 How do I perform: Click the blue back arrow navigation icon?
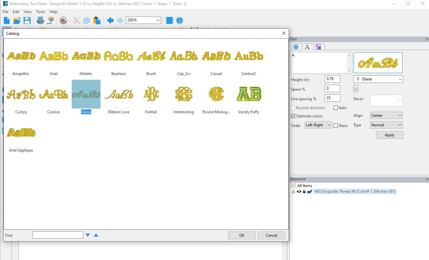click(x=110, y=20)
